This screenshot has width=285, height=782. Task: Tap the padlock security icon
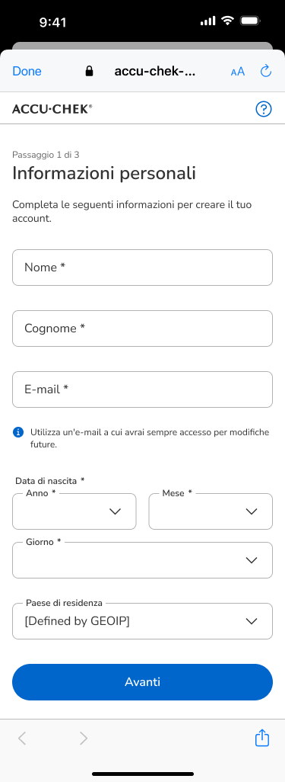90,72
